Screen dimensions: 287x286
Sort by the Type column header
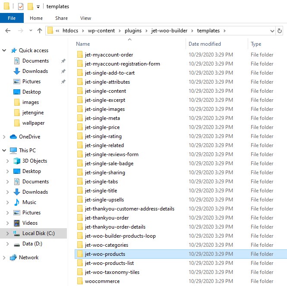coord(256,44)
